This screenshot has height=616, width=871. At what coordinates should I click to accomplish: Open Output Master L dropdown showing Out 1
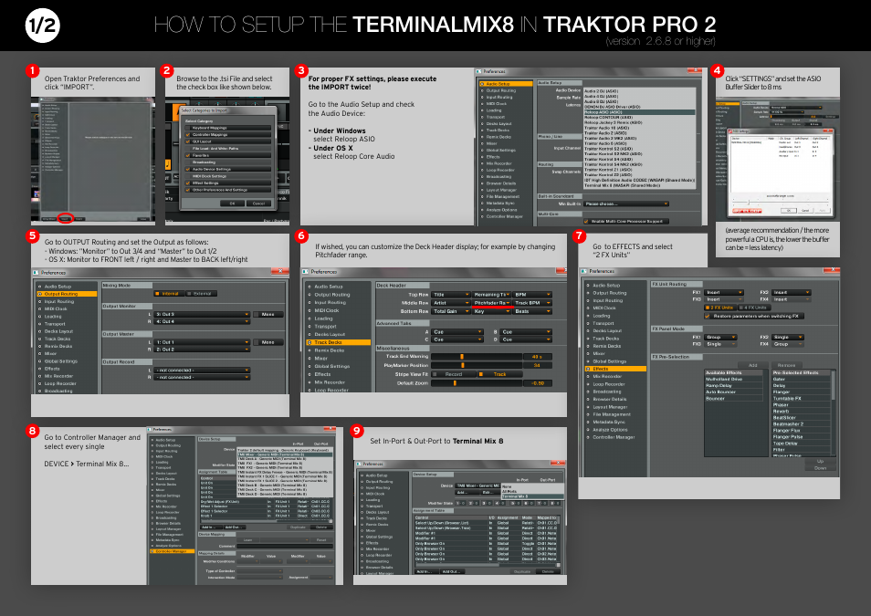pyautogui.click(x=202, y=342)
